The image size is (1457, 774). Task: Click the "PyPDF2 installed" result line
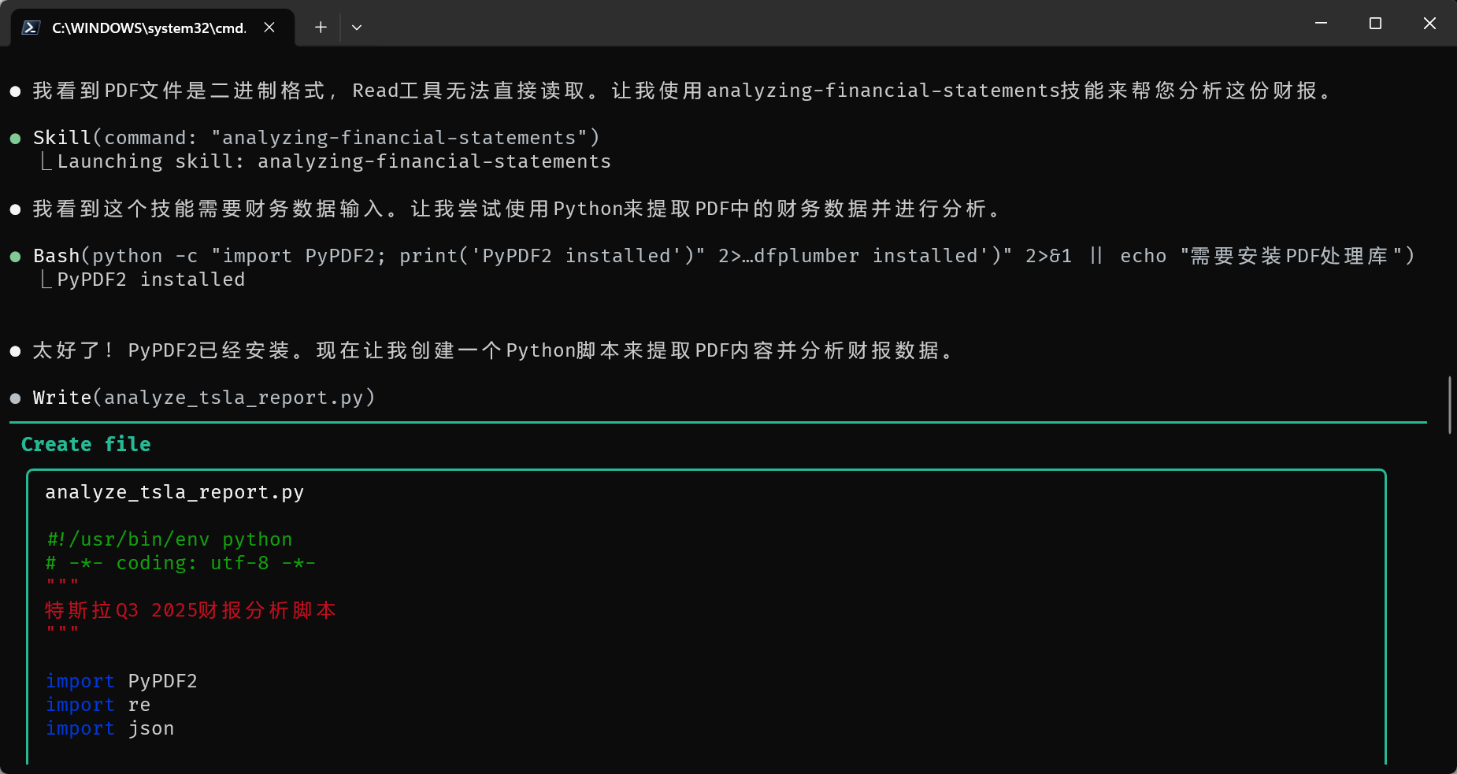(150, 280)
